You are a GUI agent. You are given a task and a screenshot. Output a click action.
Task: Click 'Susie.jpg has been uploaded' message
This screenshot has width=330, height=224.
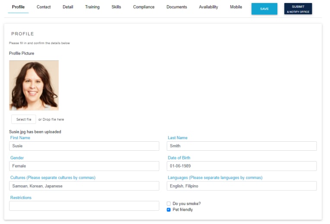pos(35,132)
